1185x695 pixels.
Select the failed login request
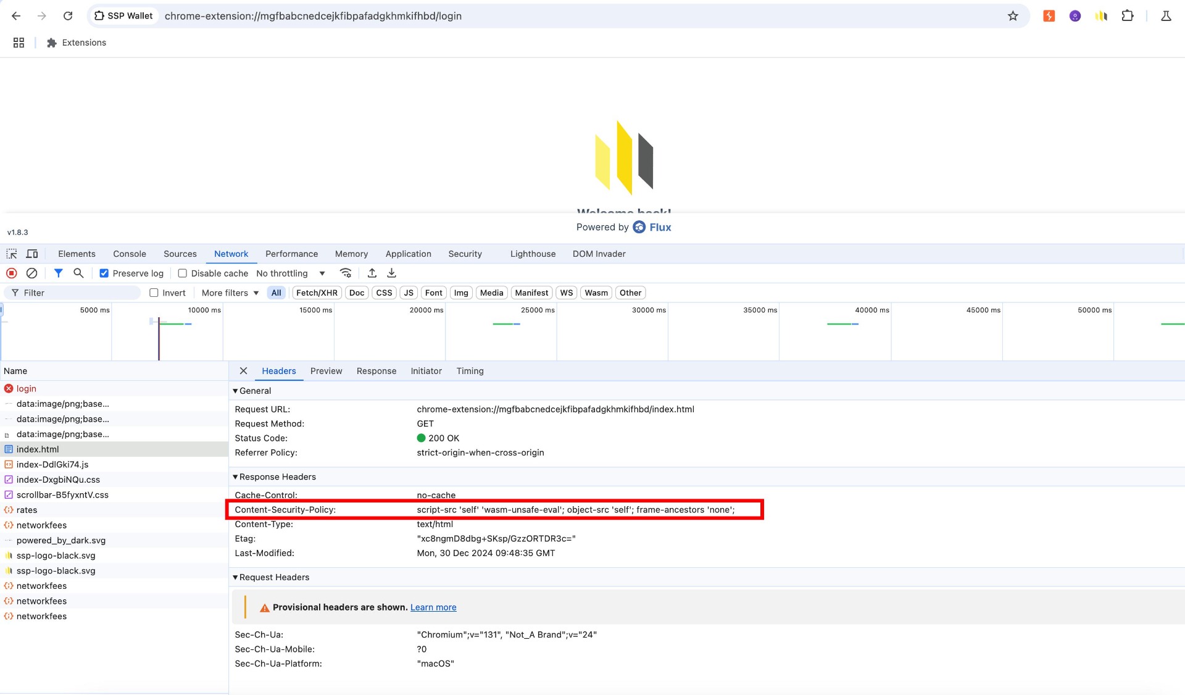pos(114,389)
